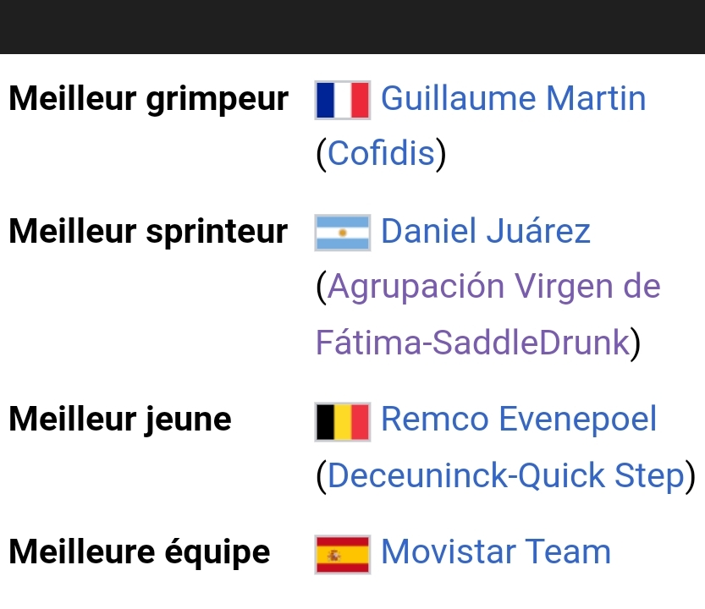This screenshot has height=609, width=705.
Task: Click the 'Fátima-SaddleDrunk' link text
Action: (x=472, y=343)
